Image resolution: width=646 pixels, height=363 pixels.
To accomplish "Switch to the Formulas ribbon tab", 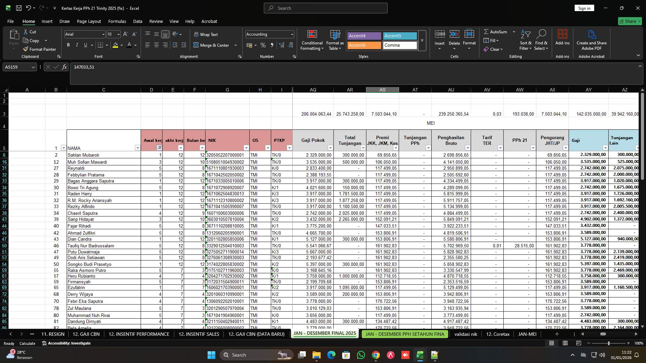I will (117, 21).
